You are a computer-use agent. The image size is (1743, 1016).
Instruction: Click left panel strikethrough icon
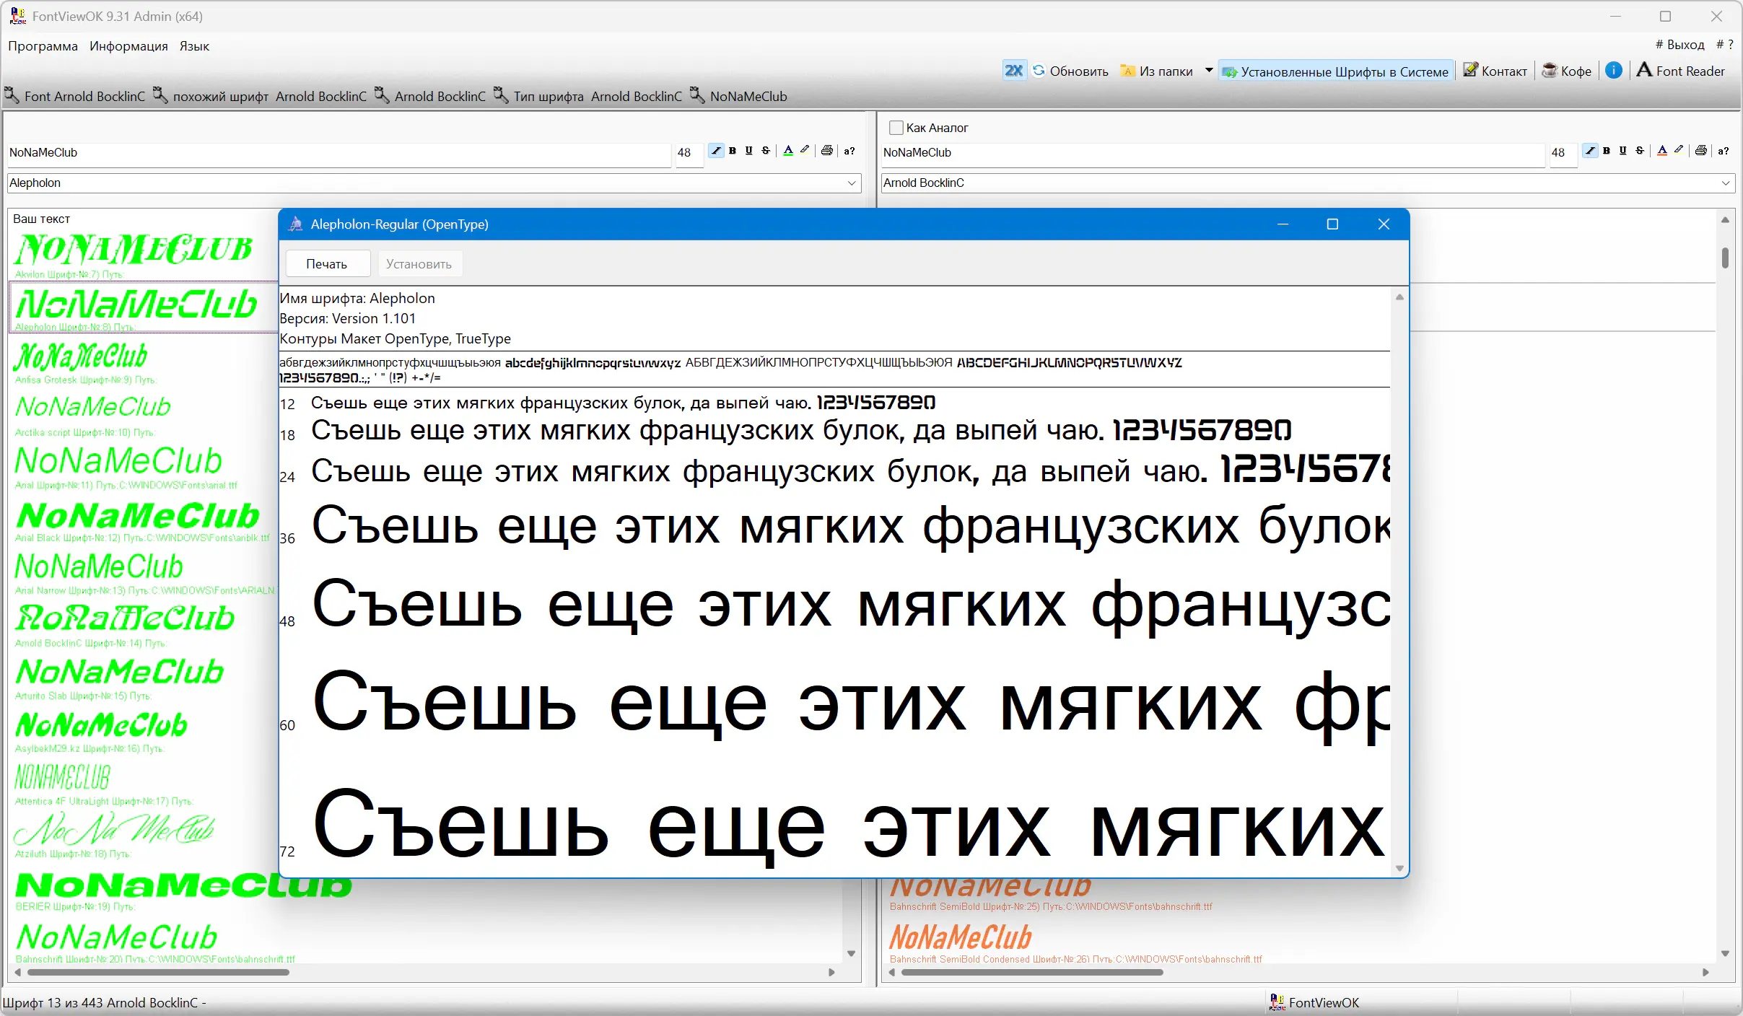click(766, 151)
